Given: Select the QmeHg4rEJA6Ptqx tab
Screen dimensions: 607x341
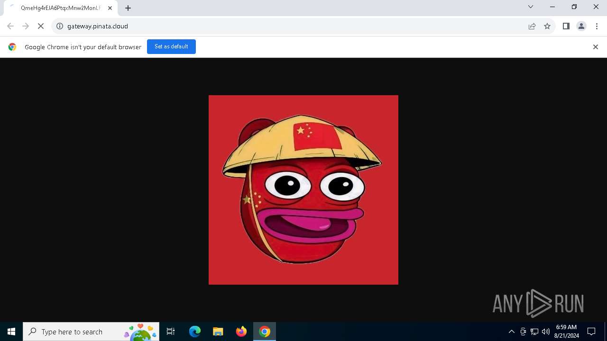Looking at the screenshot, I should pos(61,8).
